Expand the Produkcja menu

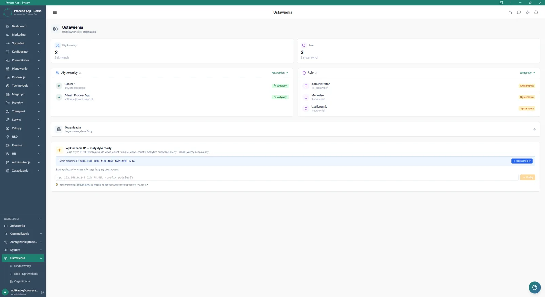[x=23, y=77]
